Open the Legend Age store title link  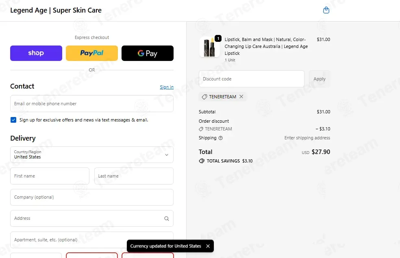pyautogui.click(x=56, y=10)
